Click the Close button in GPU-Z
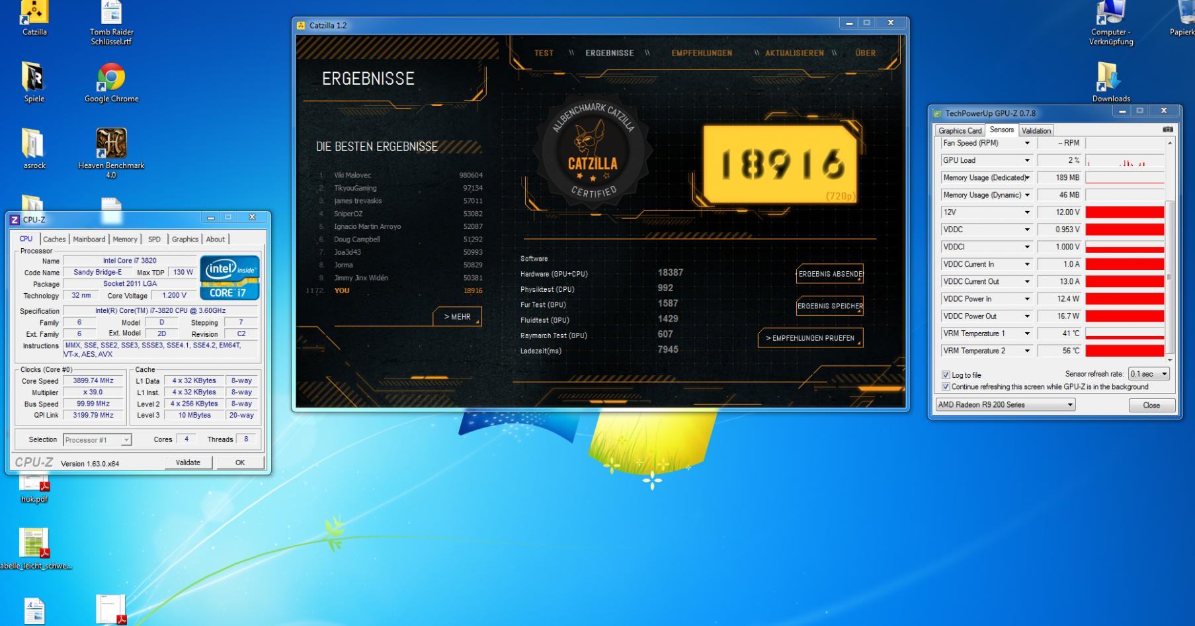1195x626 pixels. coord(1151,406)
